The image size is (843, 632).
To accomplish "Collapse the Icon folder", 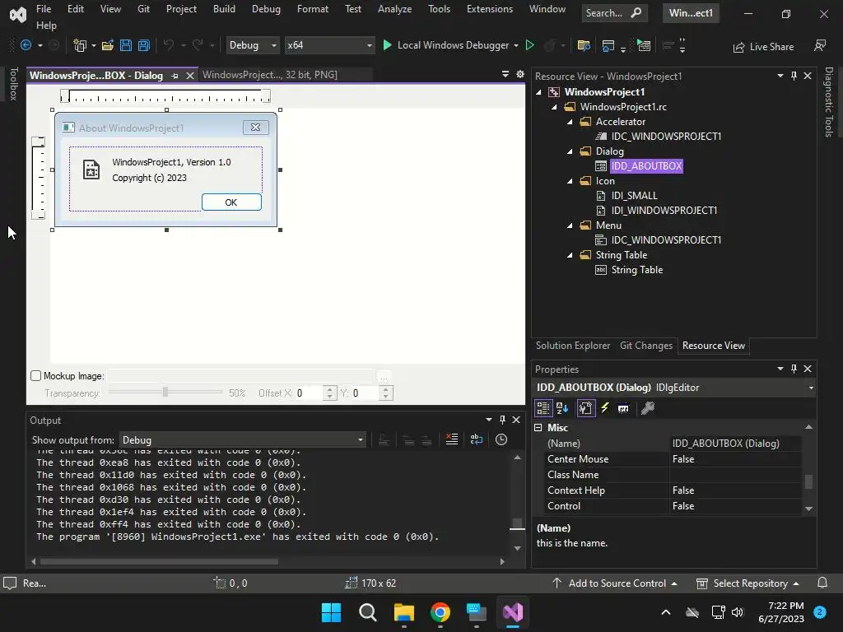I will [570, 181].
